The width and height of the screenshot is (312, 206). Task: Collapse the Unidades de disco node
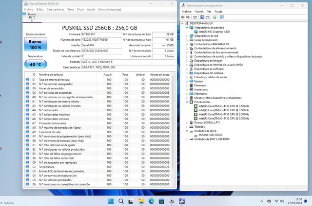pos(187,131)
